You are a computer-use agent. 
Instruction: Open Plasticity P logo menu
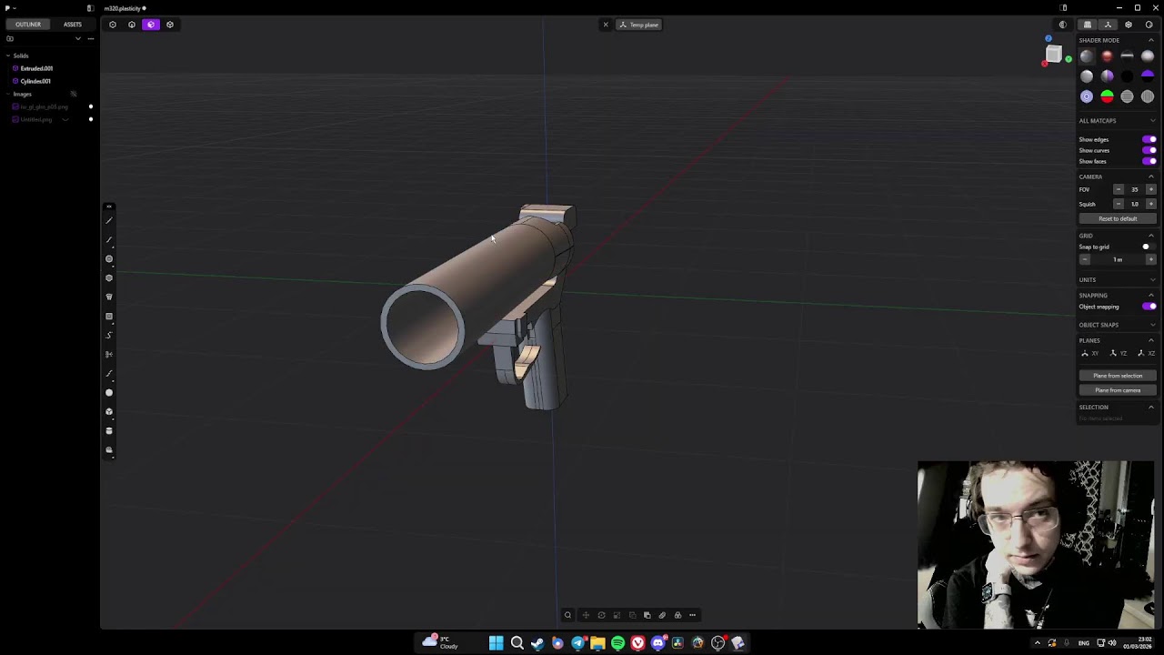(9, 8)
